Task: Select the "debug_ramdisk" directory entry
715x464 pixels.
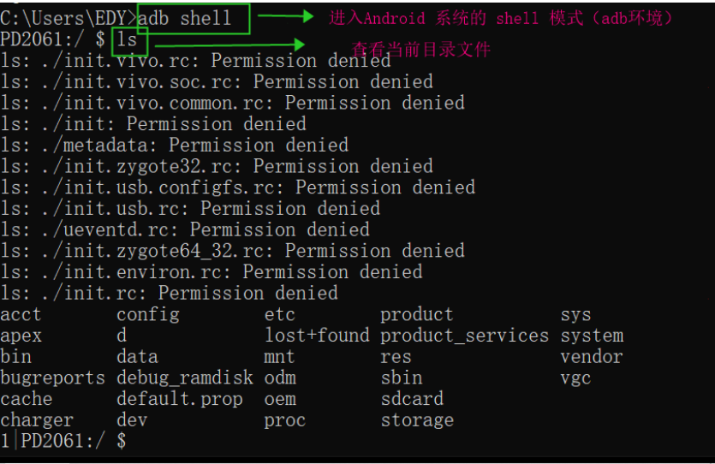Action: click(185, 378)
